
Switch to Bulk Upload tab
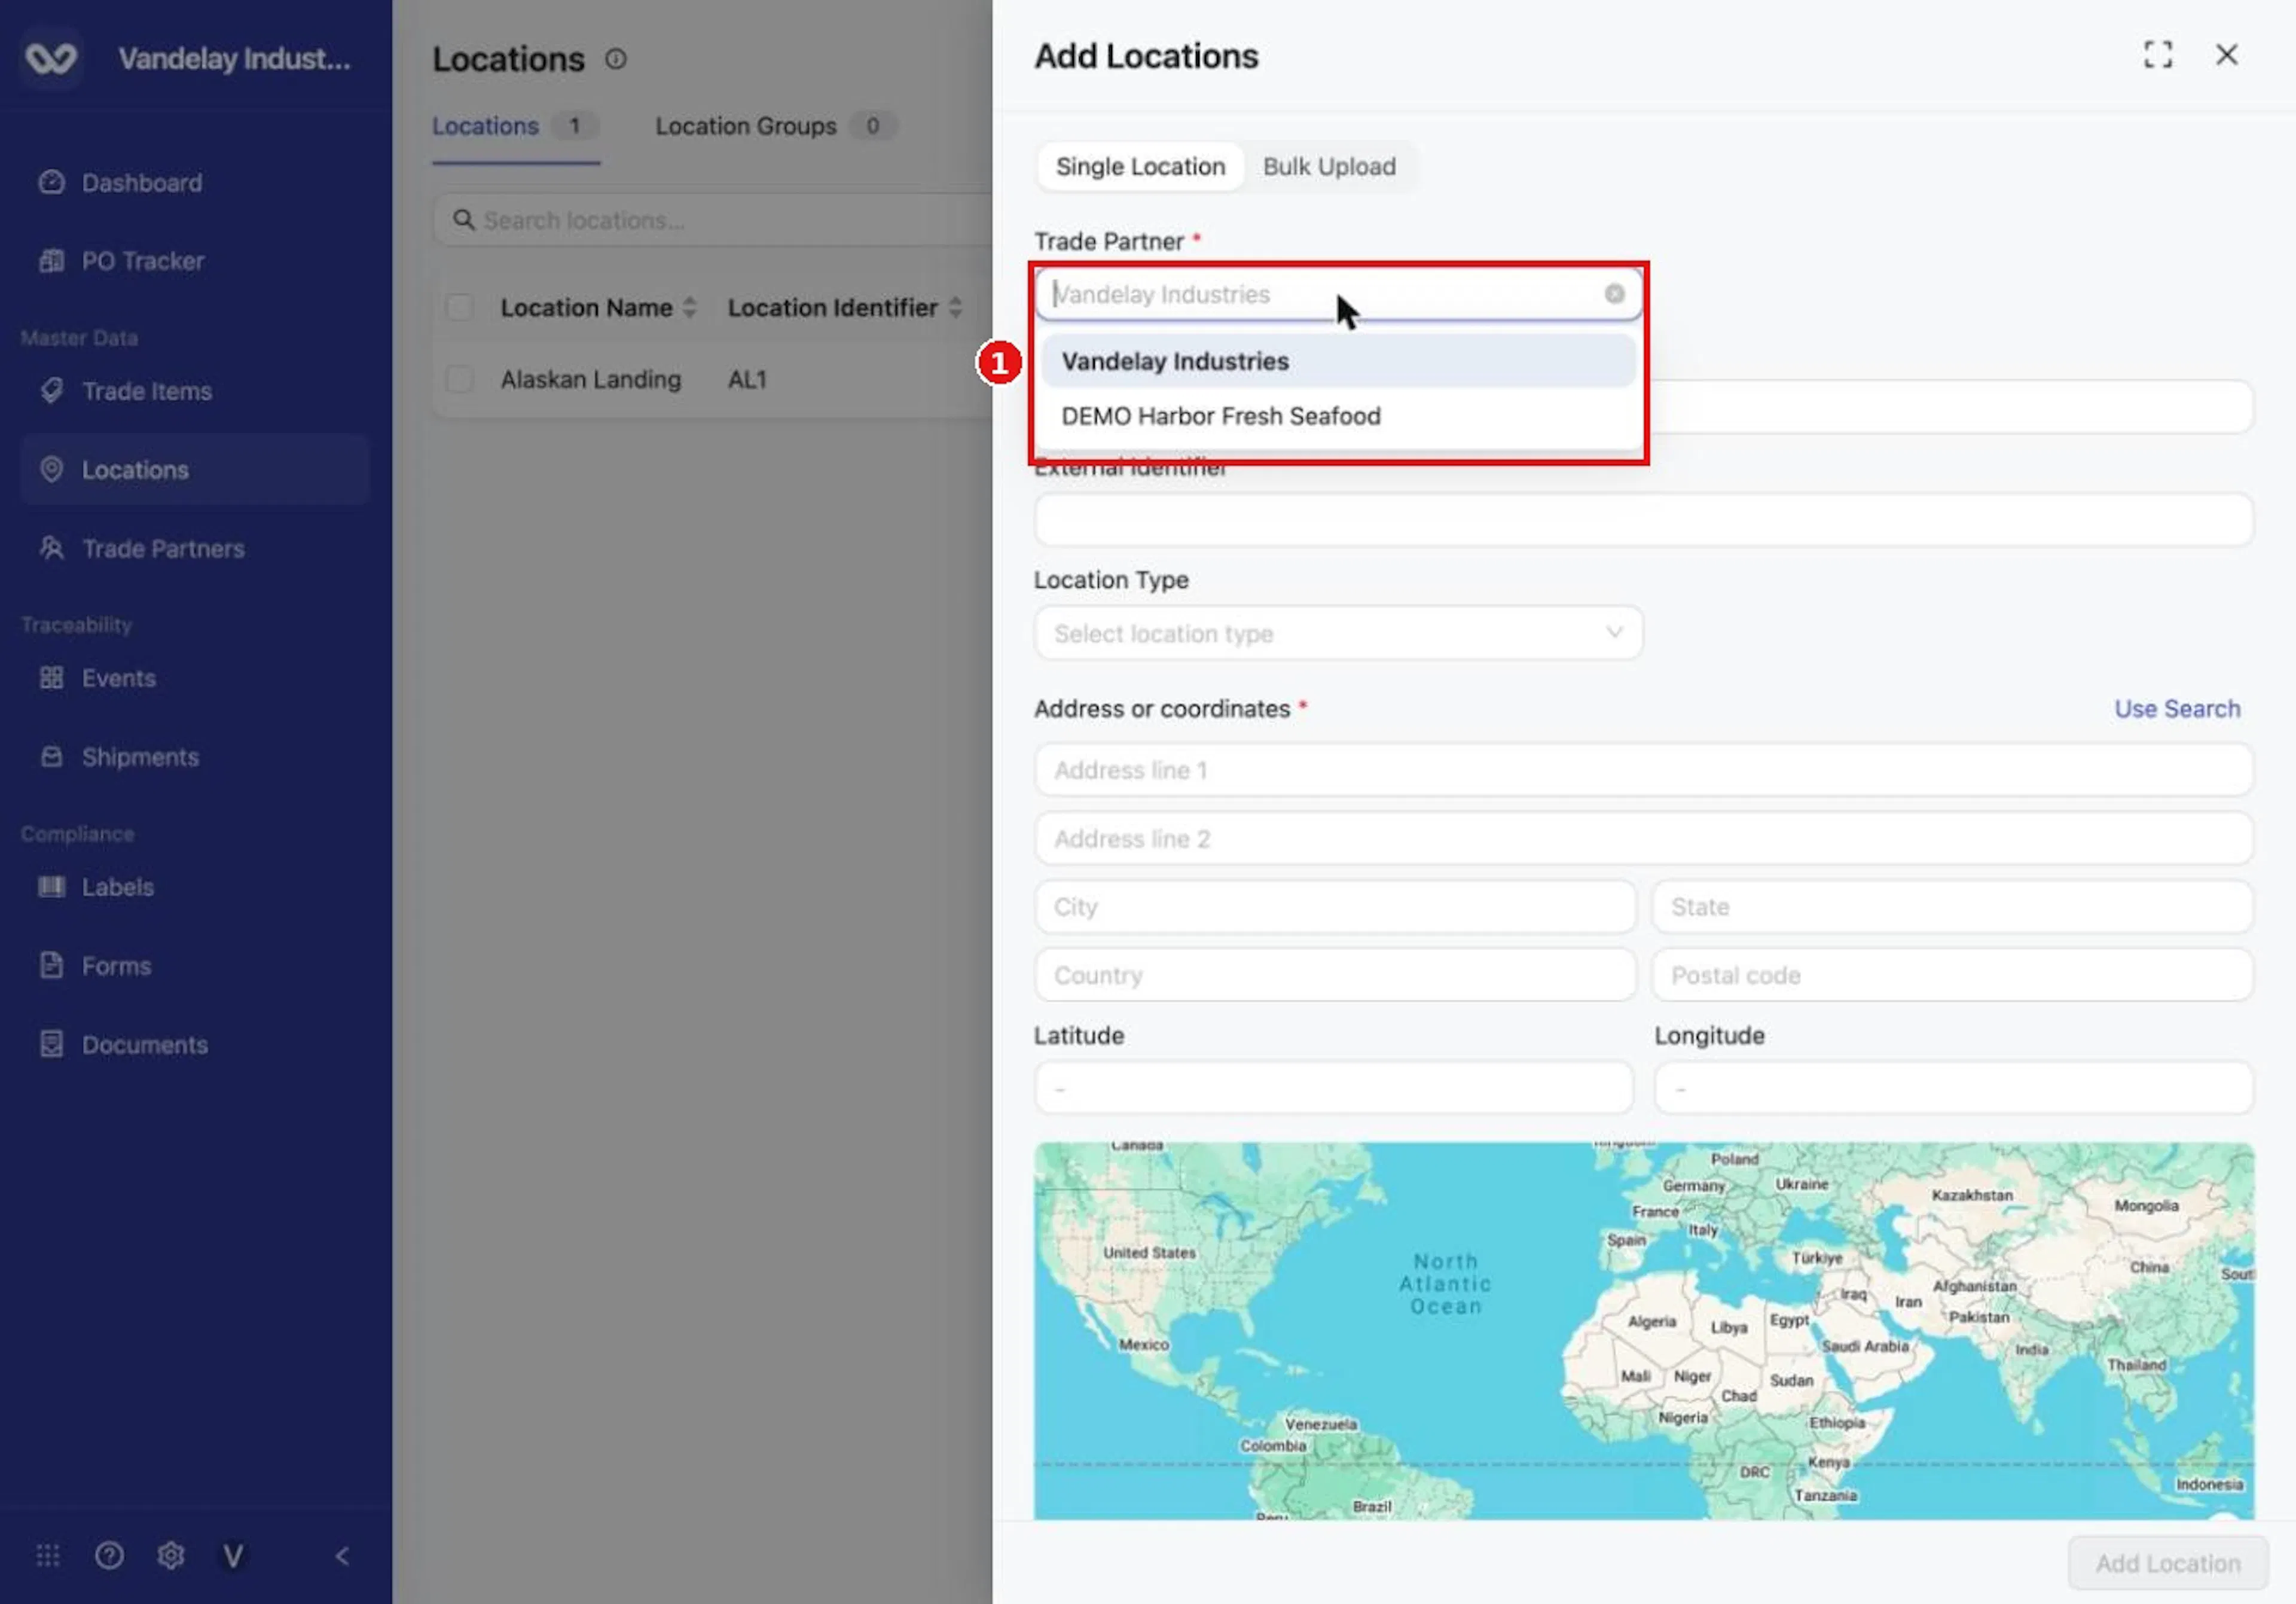pyautogui.click(x=1329, y=167)
